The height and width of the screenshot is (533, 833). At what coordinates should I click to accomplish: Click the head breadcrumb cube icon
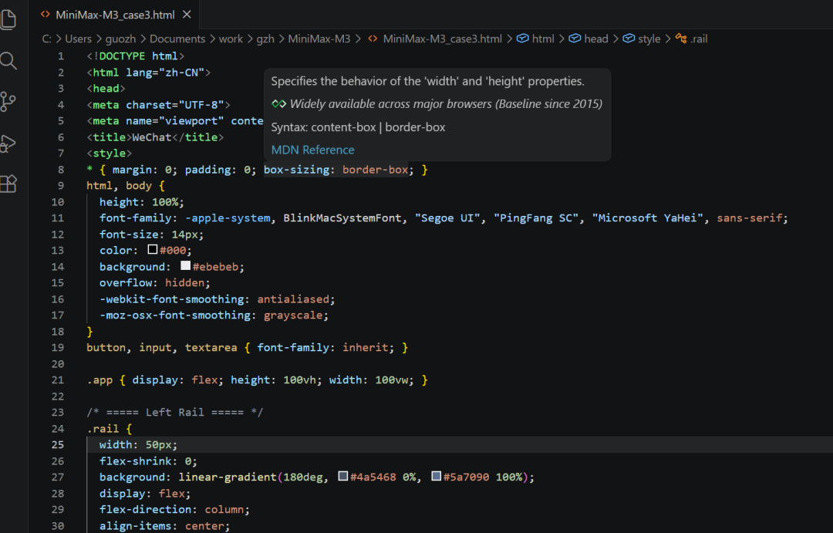(x=575, y=39)
